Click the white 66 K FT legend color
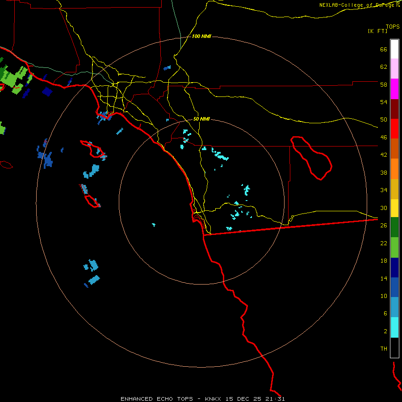 pyautogui.click(x=394, y=49)
